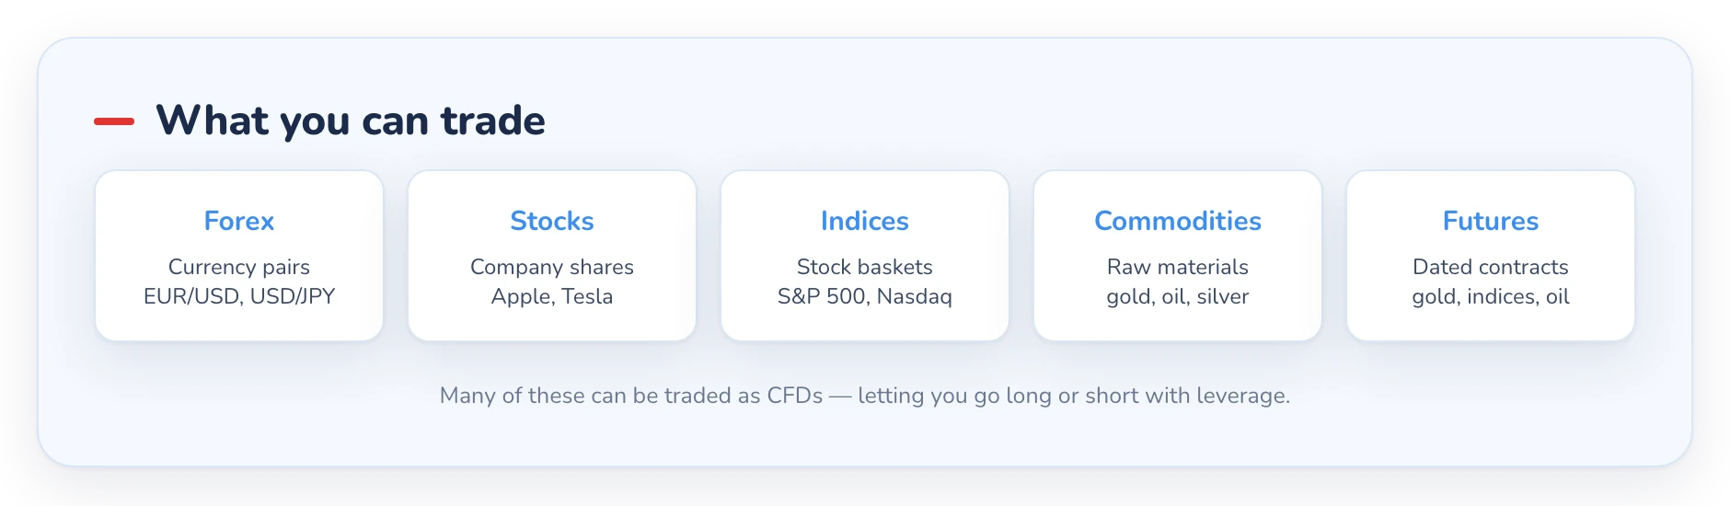The image size is (1730, 506).
Task: Click the red dash accent icon
Action: 114,121
